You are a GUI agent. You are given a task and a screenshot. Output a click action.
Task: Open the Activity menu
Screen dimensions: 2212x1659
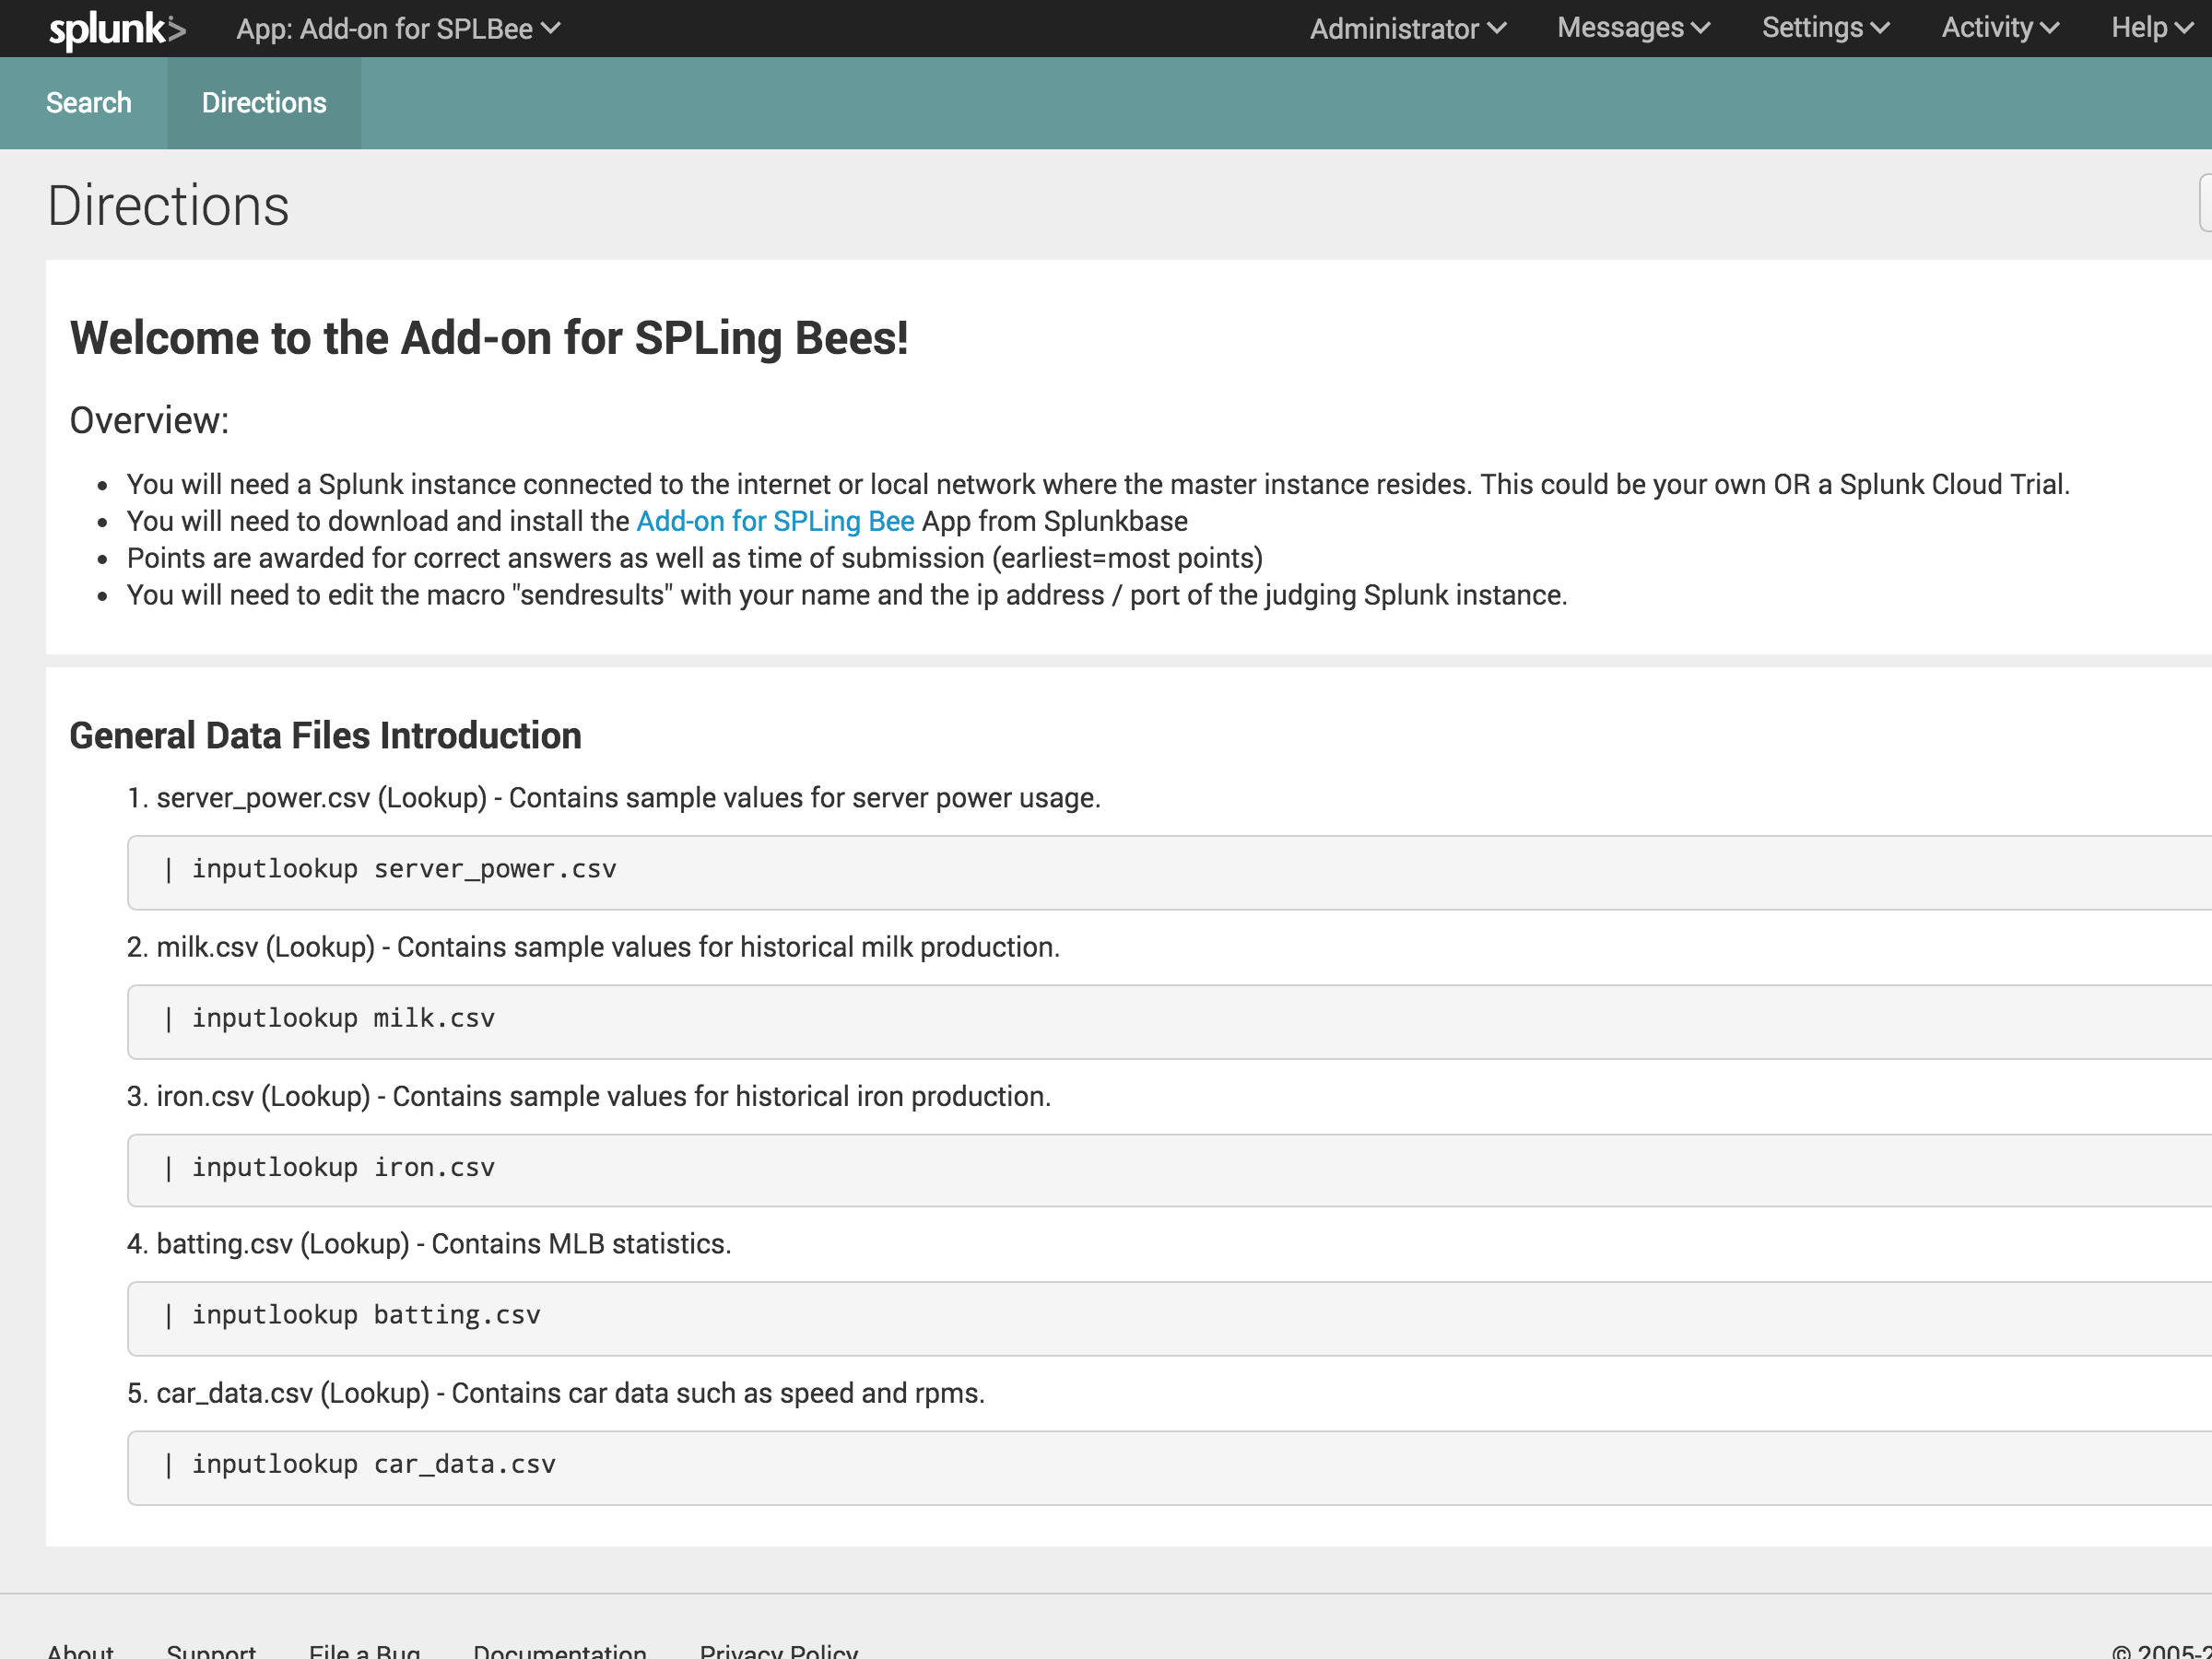pyautogui.click(x=1997, y=28)
